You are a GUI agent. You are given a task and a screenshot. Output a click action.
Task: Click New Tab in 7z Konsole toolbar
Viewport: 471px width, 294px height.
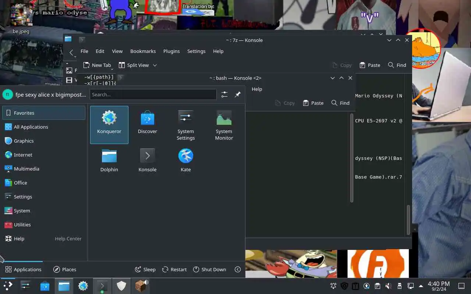pos(97,65)
